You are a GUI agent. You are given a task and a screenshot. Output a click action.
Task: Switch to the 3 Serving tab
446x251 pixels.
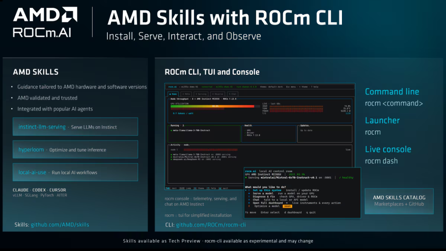(x=201, y=94)
